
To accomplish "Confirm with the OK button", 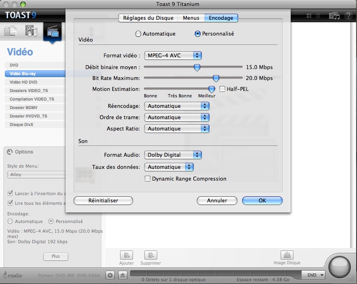I will coord(262,200).
